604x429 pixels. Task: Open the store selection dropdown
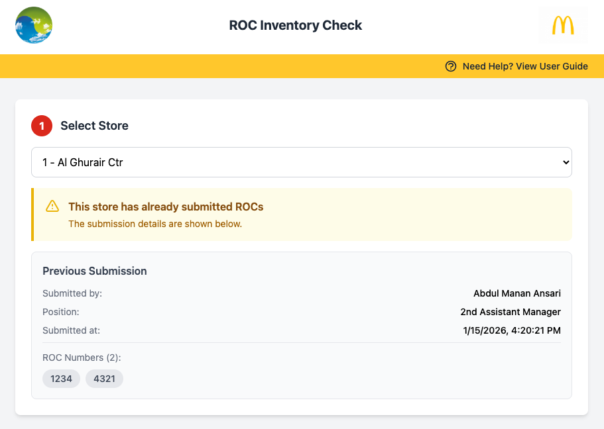pos(302,162)
